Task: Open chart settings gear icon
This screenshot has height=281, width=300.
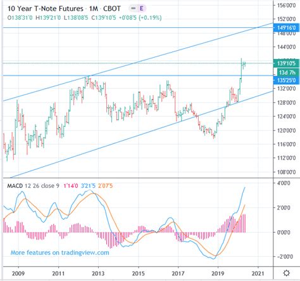Action: 286,273
